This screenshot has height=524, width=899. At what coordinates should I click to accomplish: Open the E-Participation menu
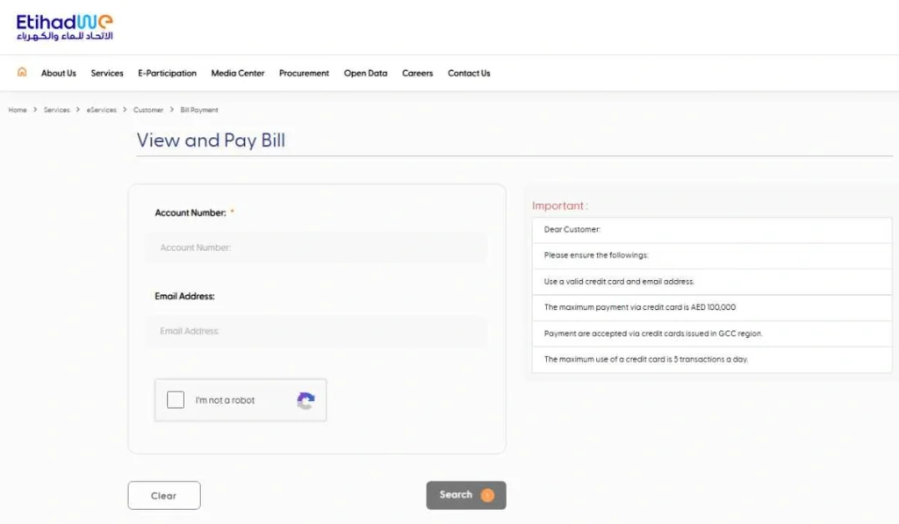[167, 74]
